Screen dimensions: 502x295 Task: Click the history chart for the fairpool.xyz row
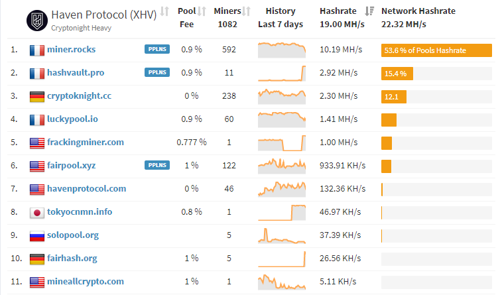(281, 164)
